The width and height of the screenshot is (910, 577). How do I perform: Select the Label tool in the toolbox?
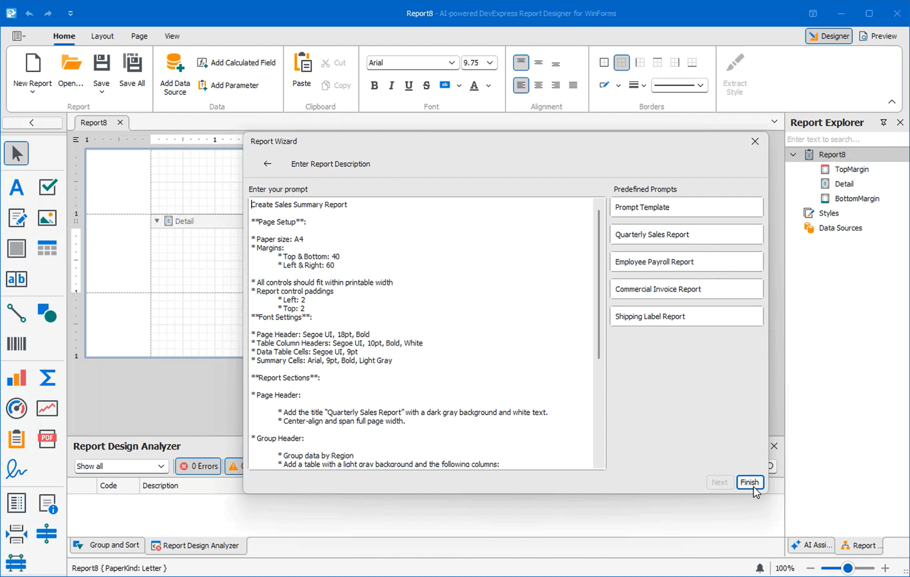click(16, 187)
